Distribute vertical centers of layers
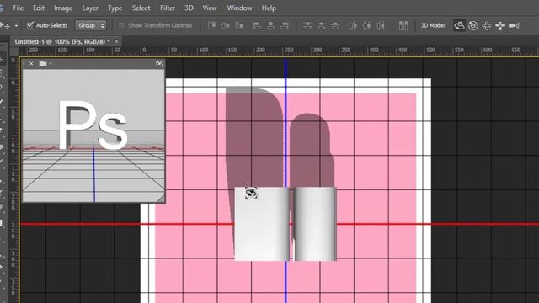Viewport: 539px width, 303px height. (322, 25)
